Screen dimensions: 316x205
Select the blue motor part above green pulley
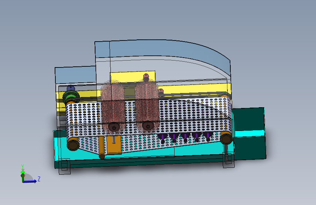[x=71, y=88]
